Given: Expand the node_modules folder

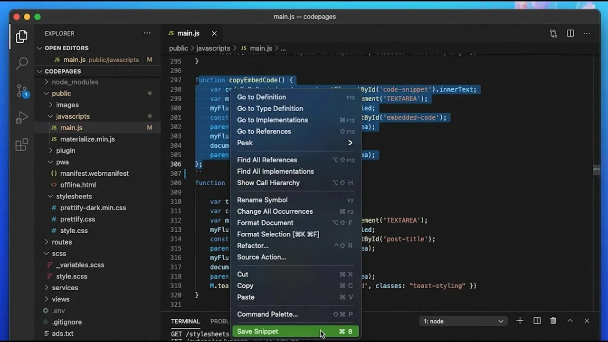Looking at the screenshot, I should pos(75,82).
